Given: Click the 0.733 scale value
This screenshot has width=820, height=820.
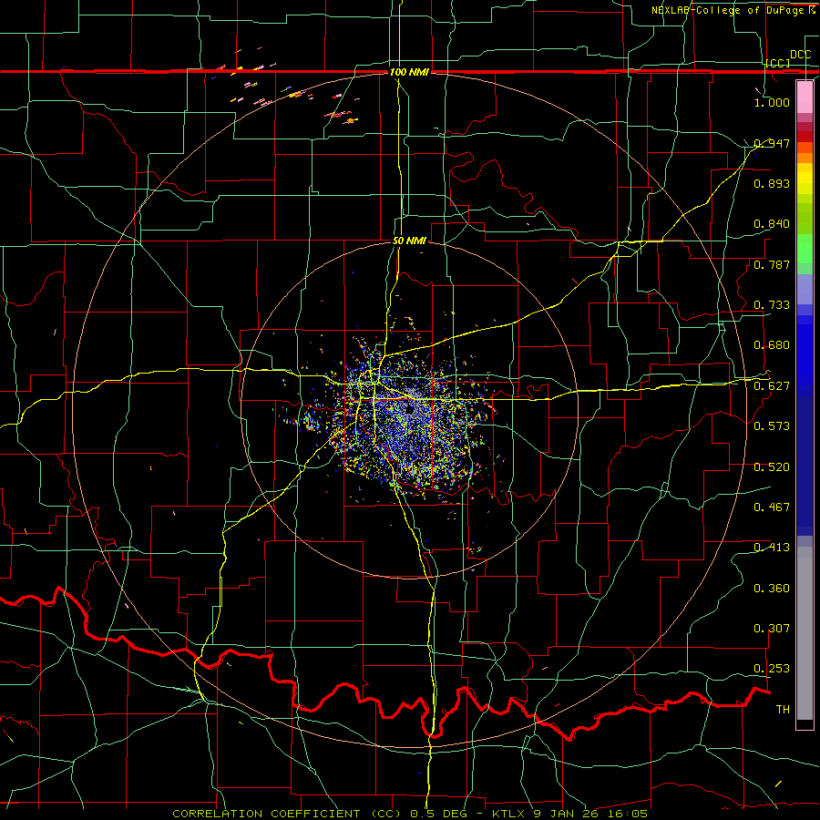Looking at the screenshot, I should [772, 305].
